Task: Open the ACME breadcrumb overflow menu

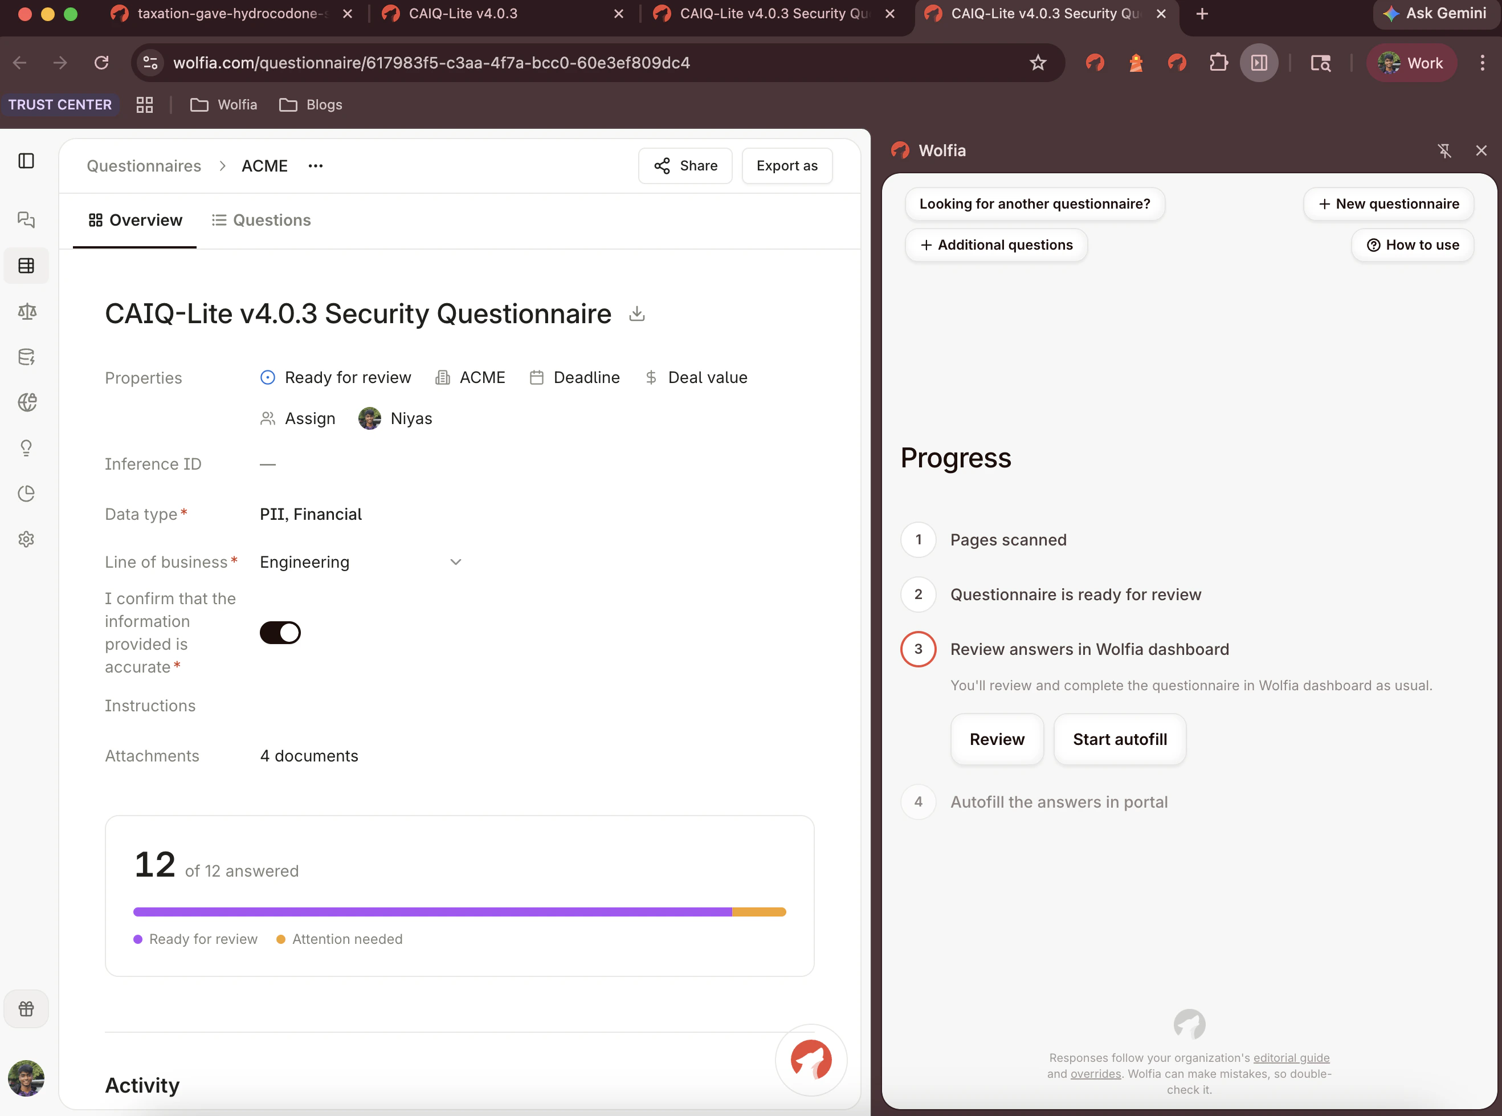Action: pos(315,165)
